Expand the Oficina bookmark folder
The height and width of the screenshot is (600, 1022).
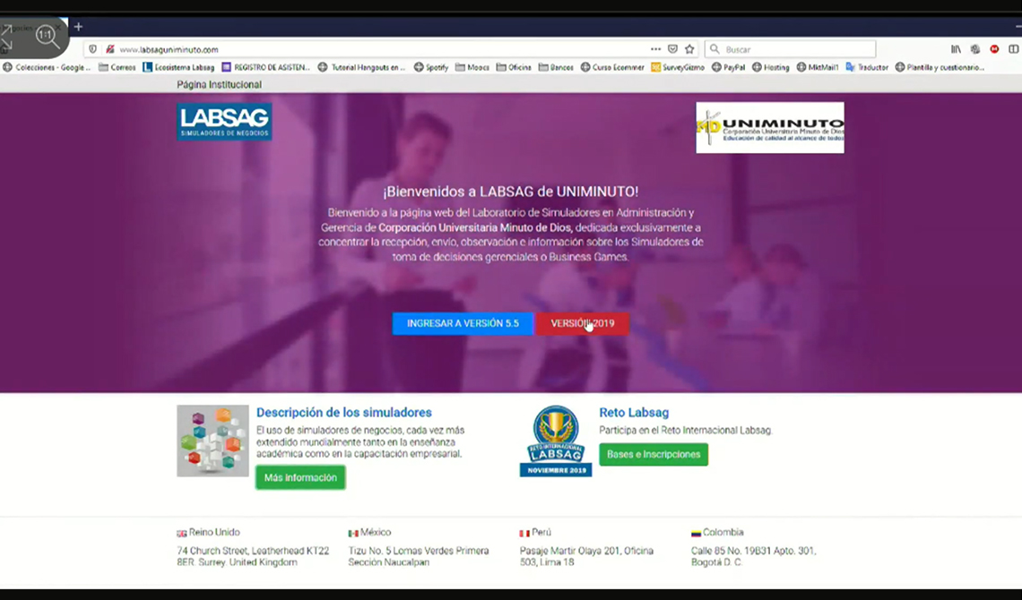[514, 67]
